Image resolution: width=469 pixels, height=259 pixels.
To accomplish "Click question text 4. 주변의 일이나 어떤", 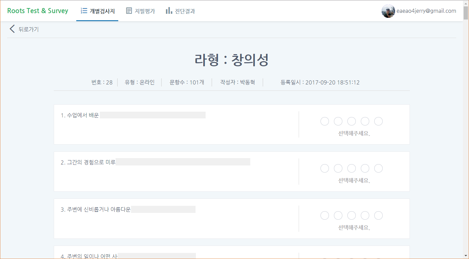I will [x=89, y=256].
